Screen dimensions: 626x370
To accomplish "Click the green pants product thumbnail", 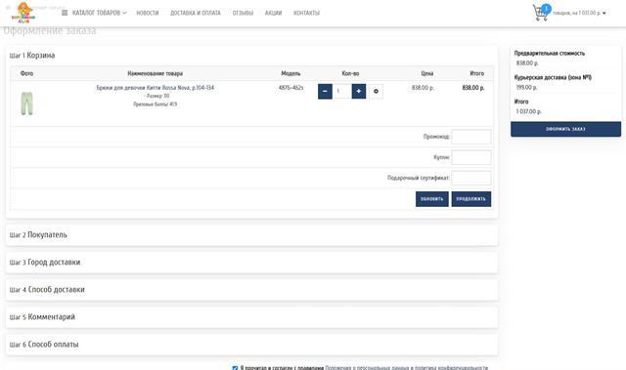I will pyautogui.click(x=26, y=103).
